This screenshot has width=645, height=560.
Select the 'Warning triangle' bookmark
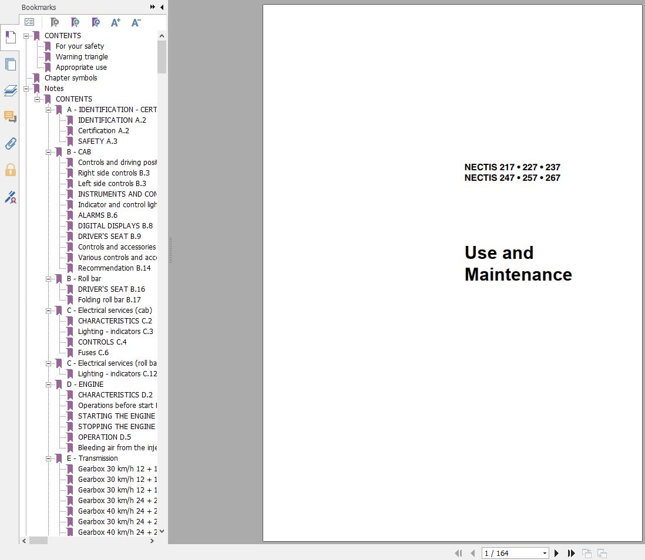tap(82, 57)
